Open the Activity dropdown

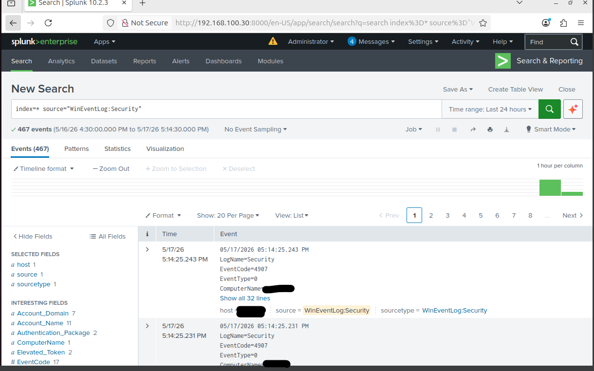click(x=465, y=42)
